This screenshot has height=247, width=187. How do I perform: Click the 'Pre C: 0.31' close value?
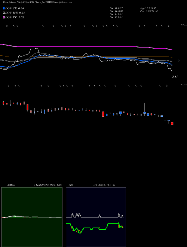[x=116, y=17]
